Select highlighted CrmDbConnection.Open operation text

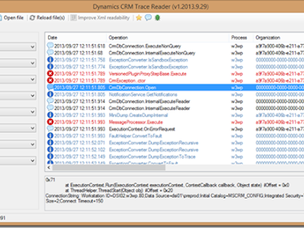coord(132,88)
